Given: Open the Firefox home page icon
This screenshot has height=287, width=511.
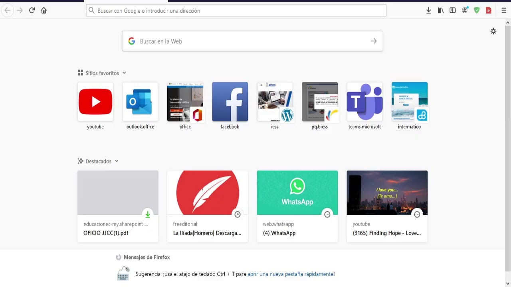Looking at the screenshot, I should (x=44, y=10).
